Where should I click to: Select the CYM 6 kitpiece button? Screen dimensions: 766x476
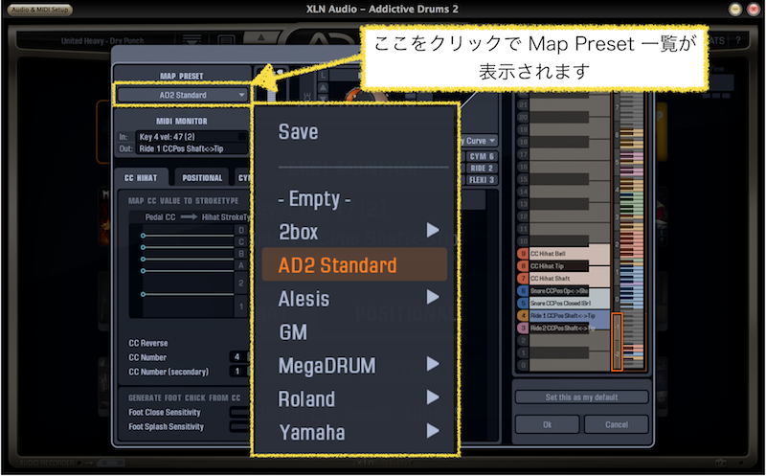[x=482, y=156]
